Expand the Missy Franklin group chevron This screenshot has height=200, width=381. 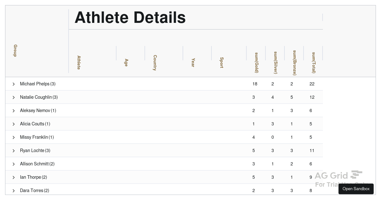(x=14, y=137)
